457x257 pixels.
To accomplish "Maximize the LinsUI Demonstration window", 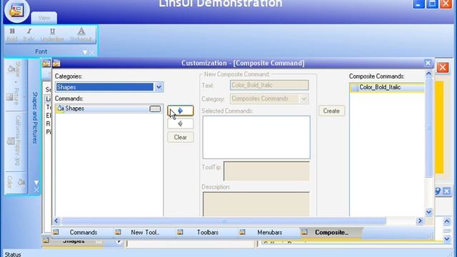I will point(432,4).
